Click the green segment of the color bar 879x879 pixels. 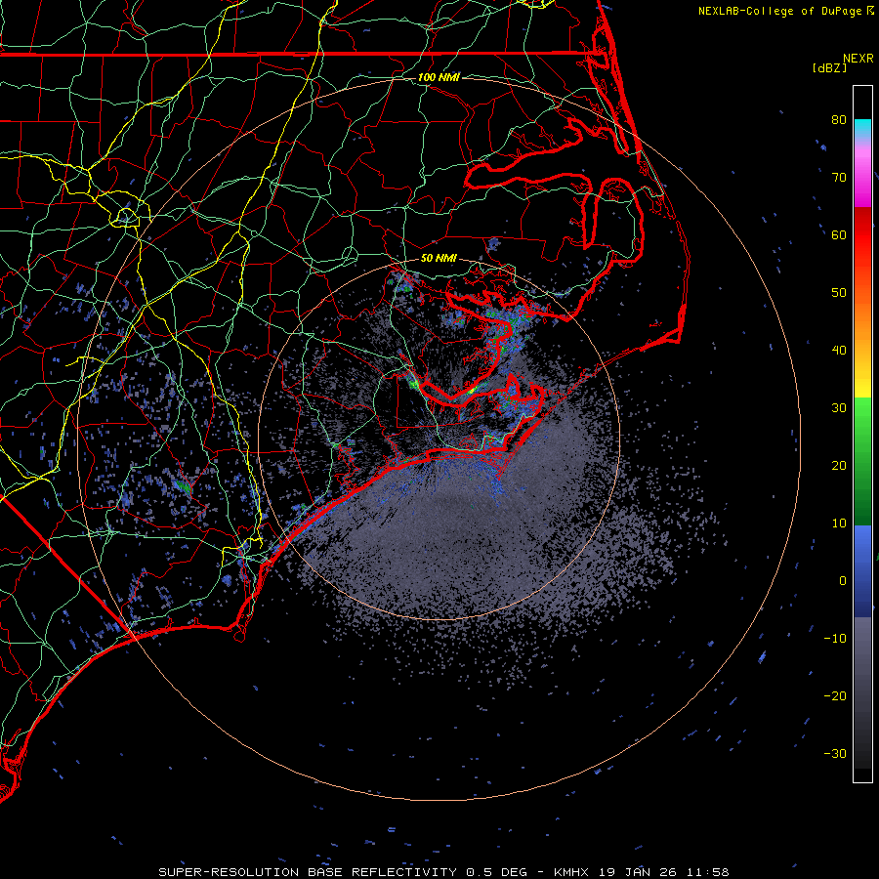[x=862, y=461]
